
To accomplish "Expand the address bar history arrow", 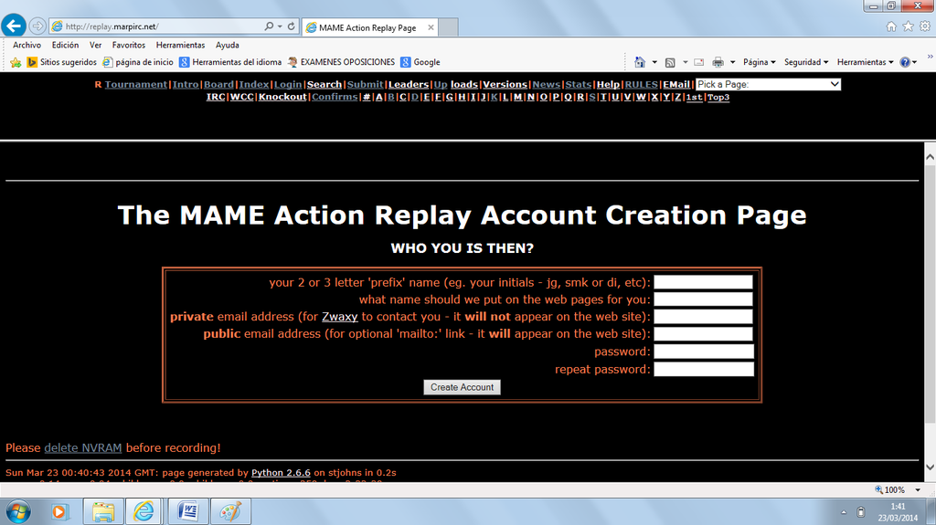I will pyautogui.click(x=280, y=26).
